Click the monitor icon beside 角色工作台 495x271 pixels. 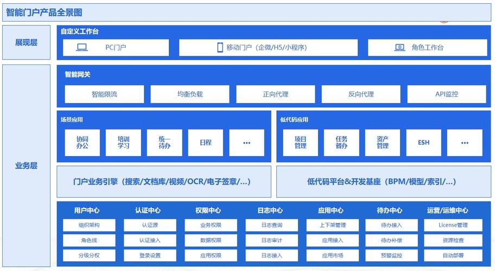399,48
